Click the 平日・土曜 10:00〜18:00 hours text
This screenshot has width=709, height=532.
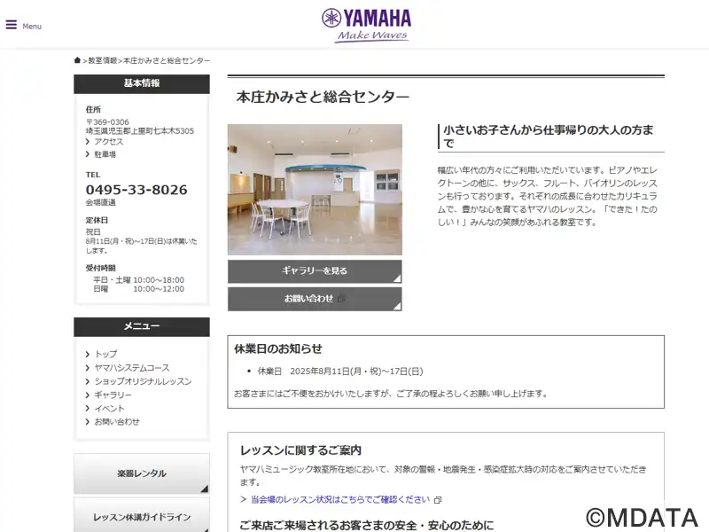pyautogui.click(x=138, y=280)
